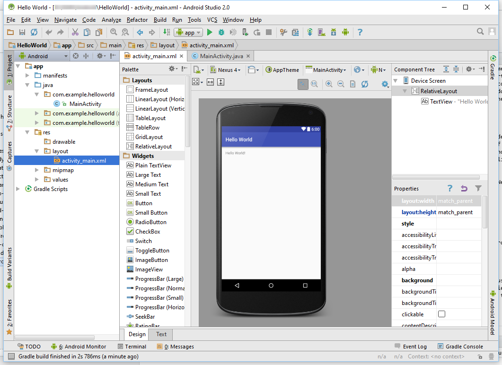Viewport: 502px width, 365px height.
Task: Select the TextView in Component Tree
Action: [x=454, y=101]
